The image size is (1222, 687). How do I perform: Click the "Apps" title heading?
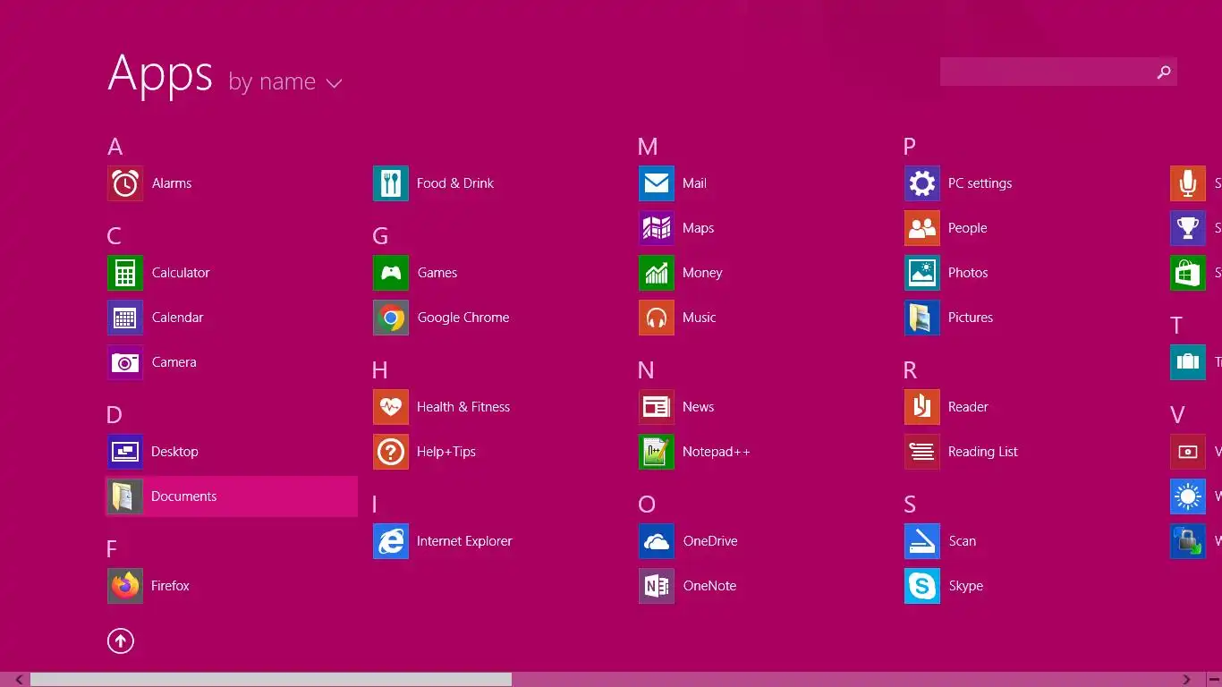click(x=160, y=75)
